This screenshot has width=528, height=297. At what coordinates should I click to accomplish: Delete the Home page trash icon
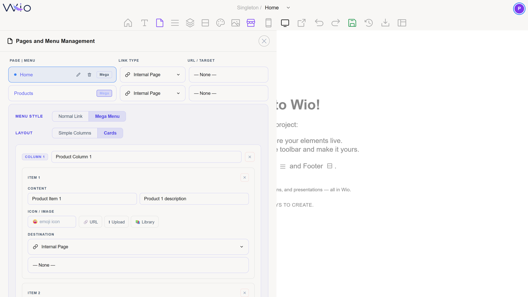[x=89, y=75]
